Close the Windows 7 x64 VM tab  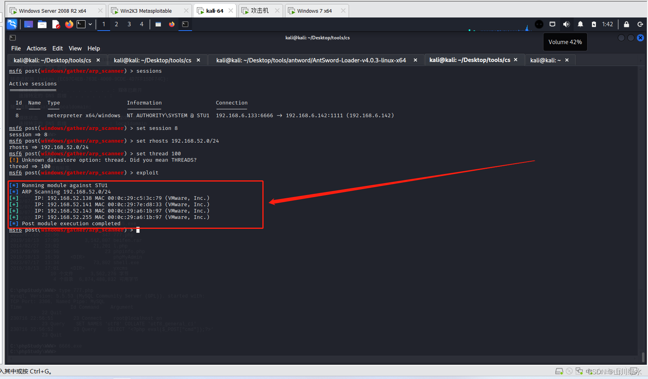click(343, 11)
